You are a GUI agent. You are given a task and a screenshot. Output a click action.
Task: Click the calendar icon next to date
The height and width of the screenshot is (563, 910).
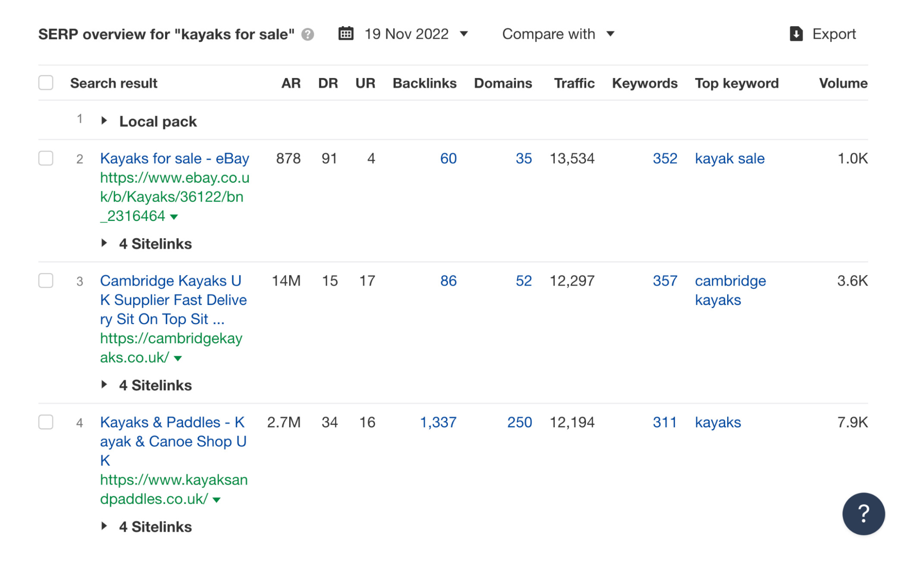[x=346, y=34]
